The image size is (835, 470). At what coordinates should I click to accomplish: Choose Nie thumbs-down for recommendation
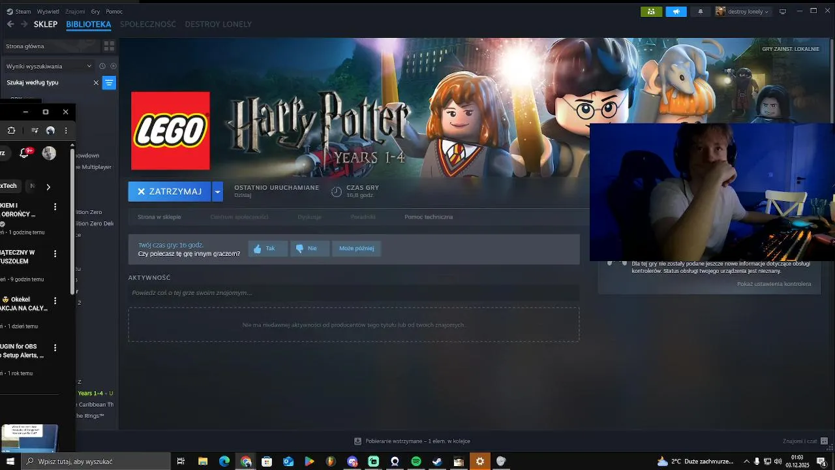coord(309,249)
